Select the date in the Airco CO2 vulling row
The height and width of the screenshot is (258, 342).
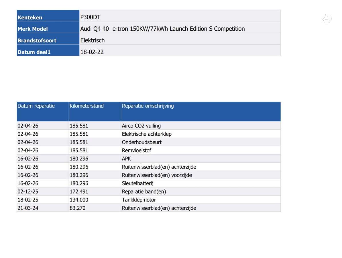(28, 126)
